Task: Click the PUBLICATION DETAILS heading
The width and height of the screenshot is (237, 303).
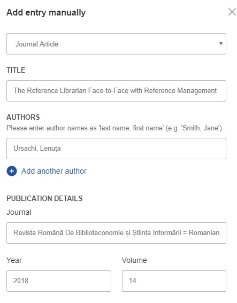Action: (44, 198)
